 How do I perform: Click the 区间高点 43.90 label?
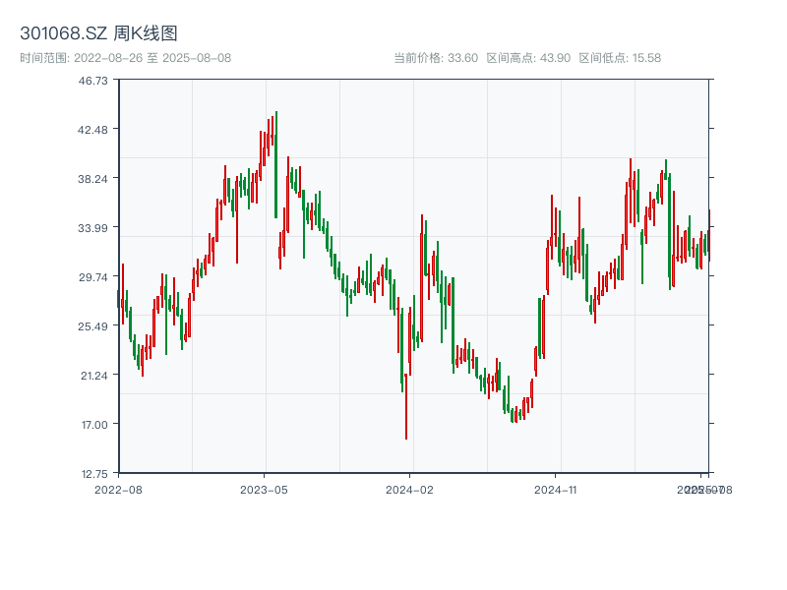tap(528, 58)
